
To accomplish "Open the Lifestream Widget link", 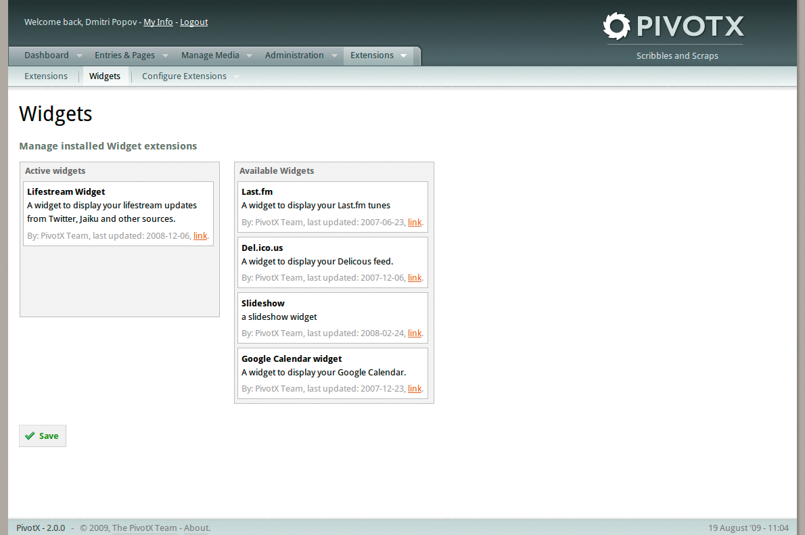I will point(200,235).
